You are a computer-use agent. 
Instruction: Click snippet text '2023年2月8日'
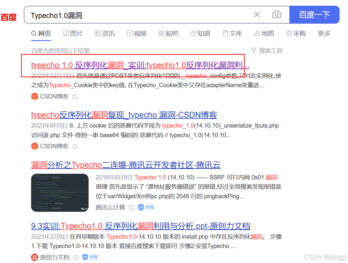tap(49, 237)
